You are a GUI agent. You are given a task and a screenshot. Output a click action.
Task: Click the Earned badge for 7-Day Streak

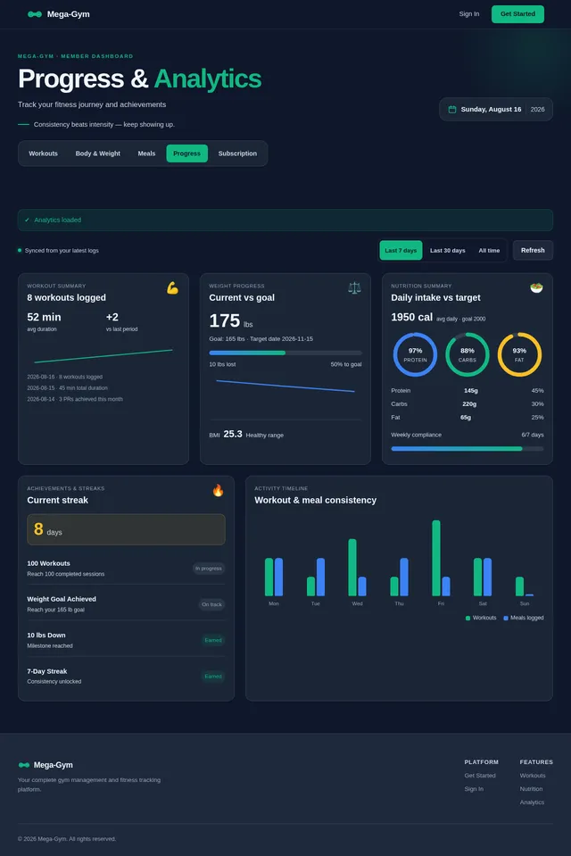[x=213, y=677]
